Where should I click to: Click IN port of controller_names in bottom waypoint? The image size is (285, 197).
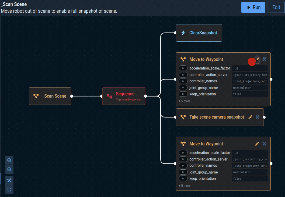point(183,166)
